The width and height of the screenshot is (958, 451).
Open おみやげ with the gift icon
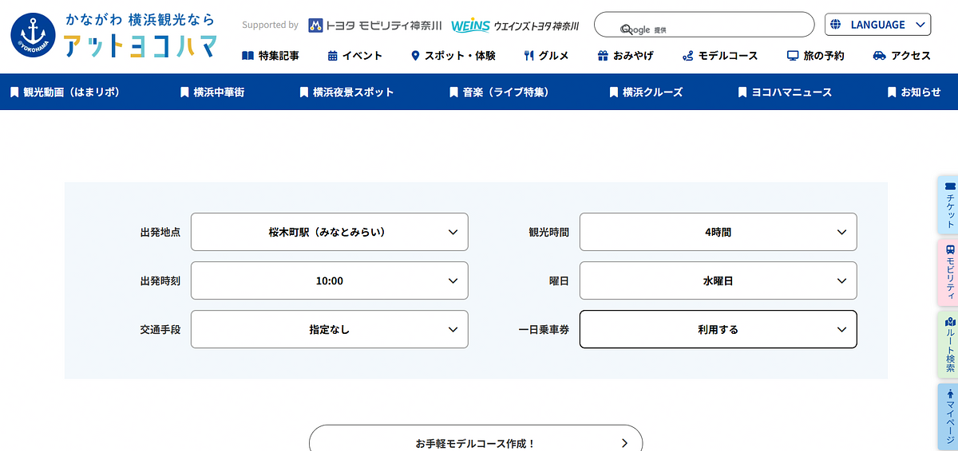tap(625, 56)
